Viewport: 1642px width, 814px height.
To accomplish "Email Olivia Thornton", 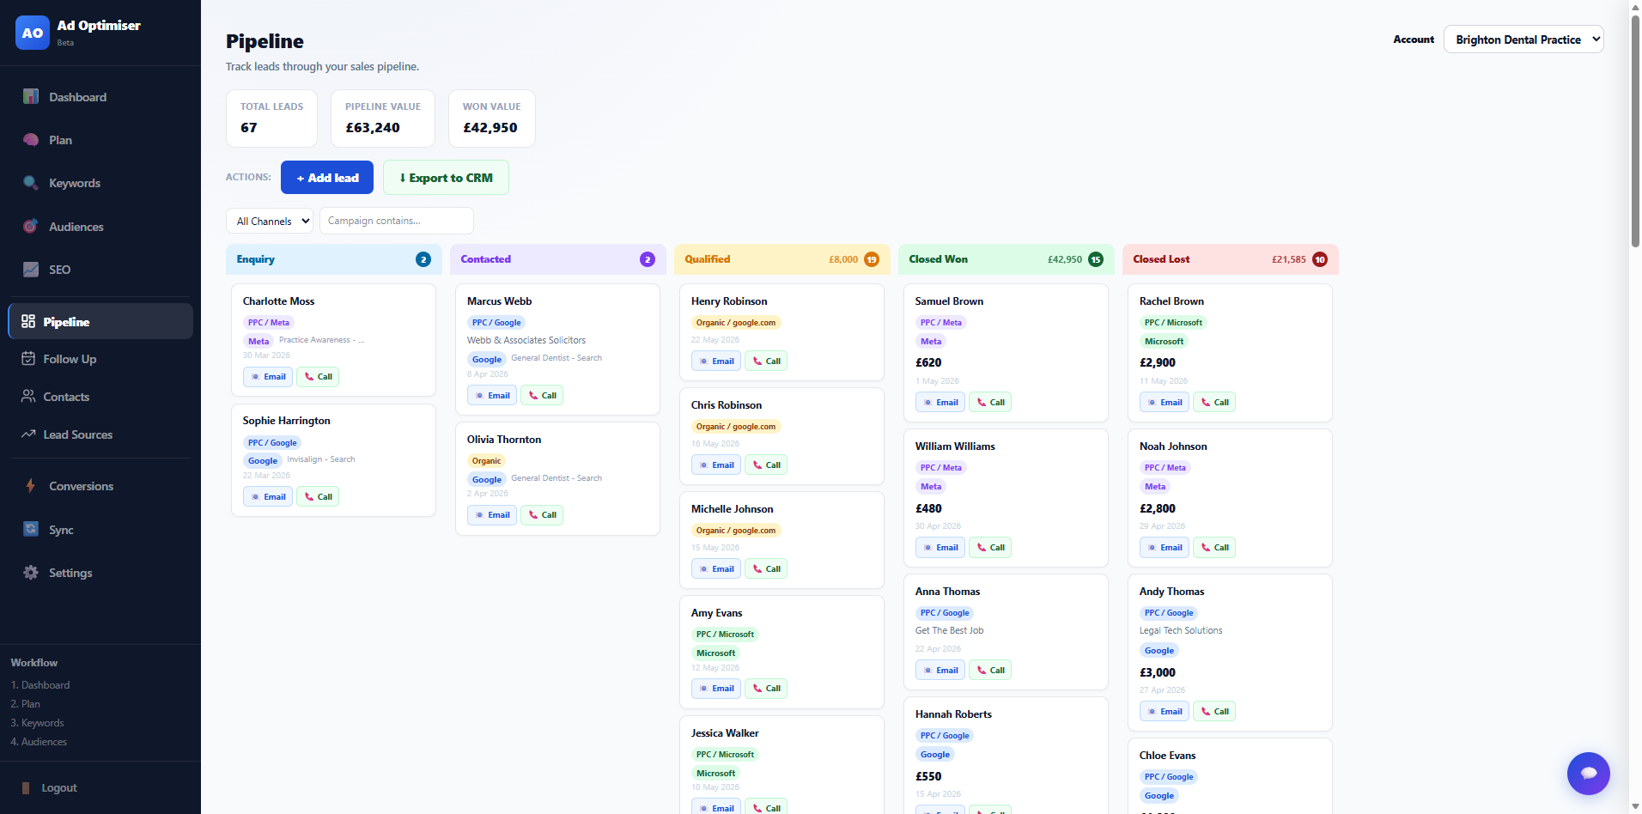I will [x=492, y=515].
